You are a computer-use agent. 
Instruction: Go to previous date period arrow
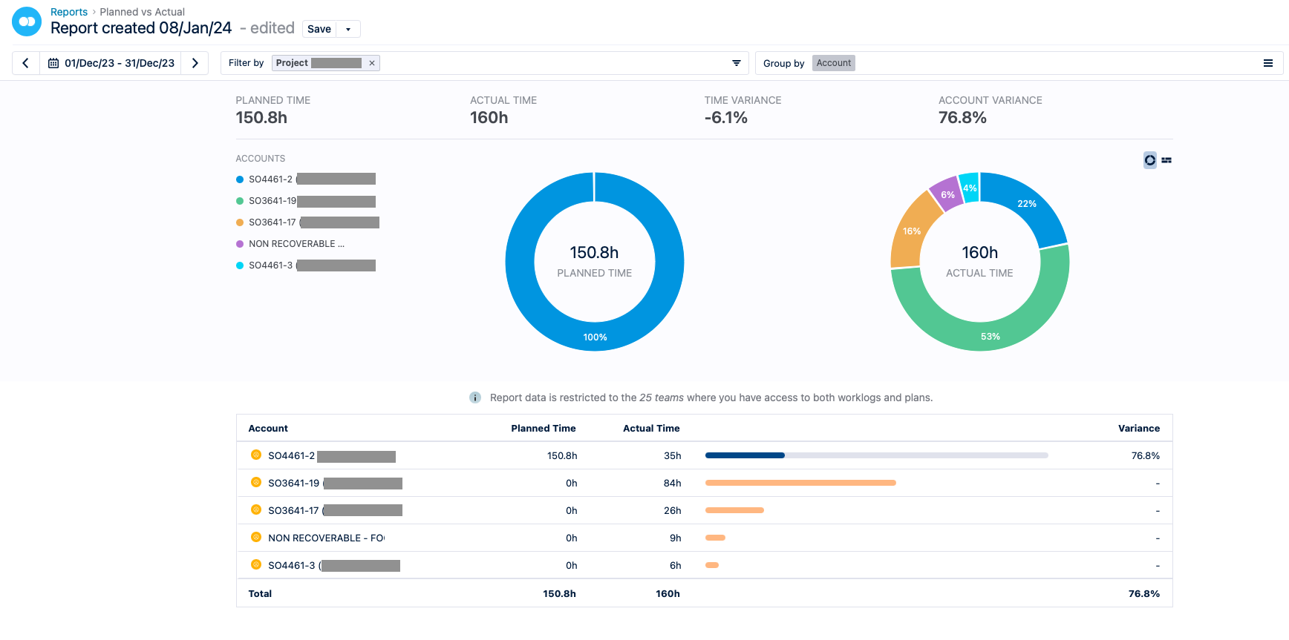point(26,63)
